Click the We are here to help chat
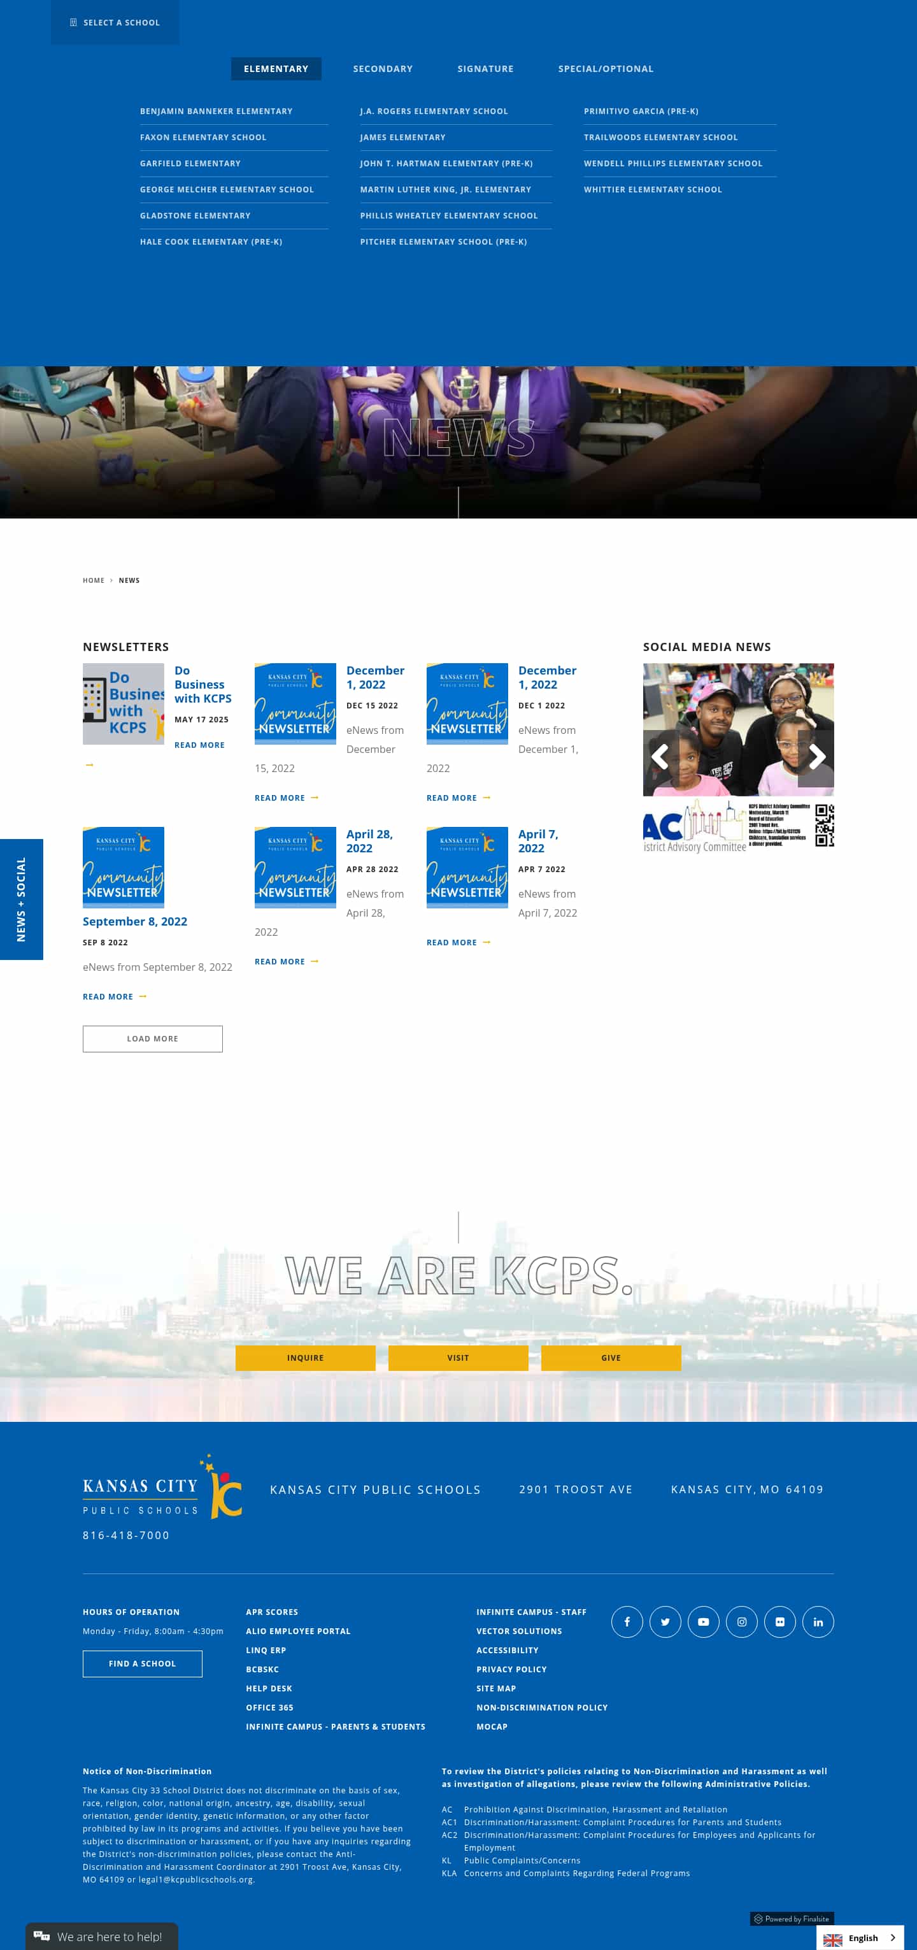 [102, 1937]
